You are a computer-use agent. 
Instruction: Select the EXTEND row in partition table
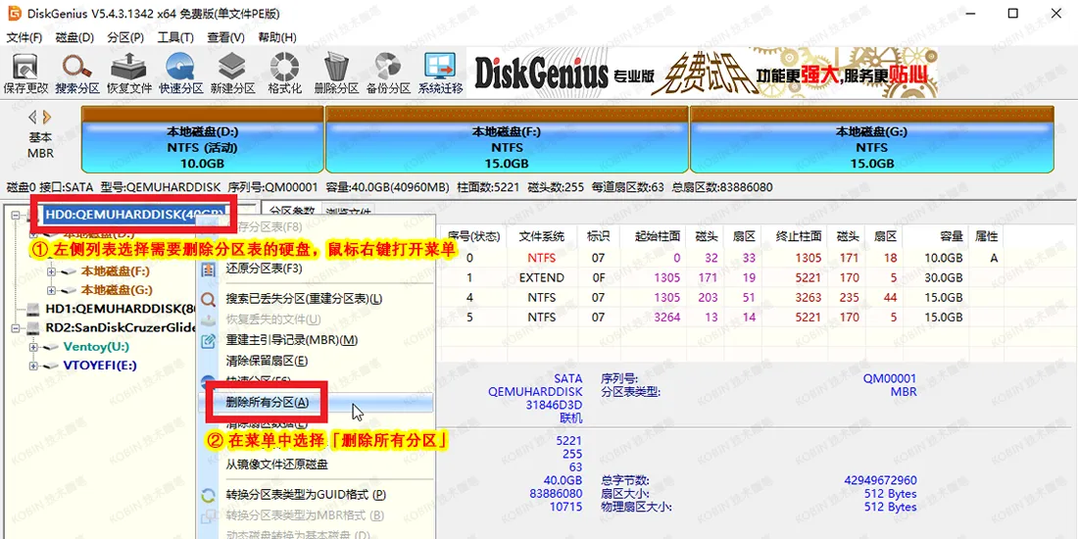pos(723,277)
